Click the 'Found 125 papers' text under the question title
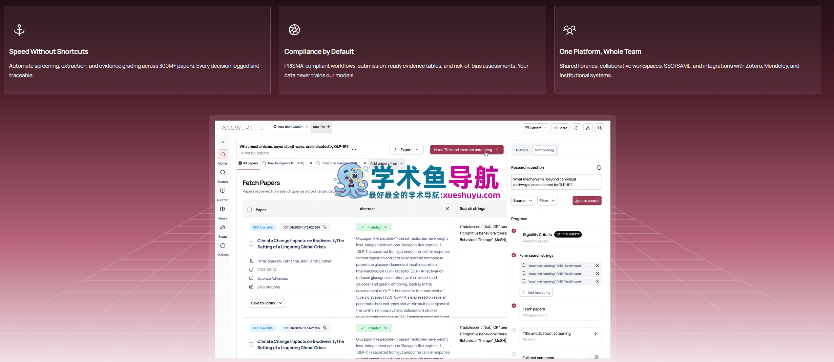The image size is (834, 362). pyautogui.click(x=254, y=153)
